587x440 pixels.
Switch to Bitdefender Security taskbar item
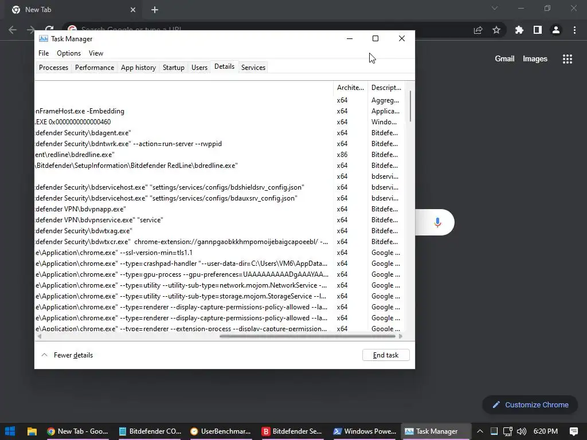pos(293,431)
